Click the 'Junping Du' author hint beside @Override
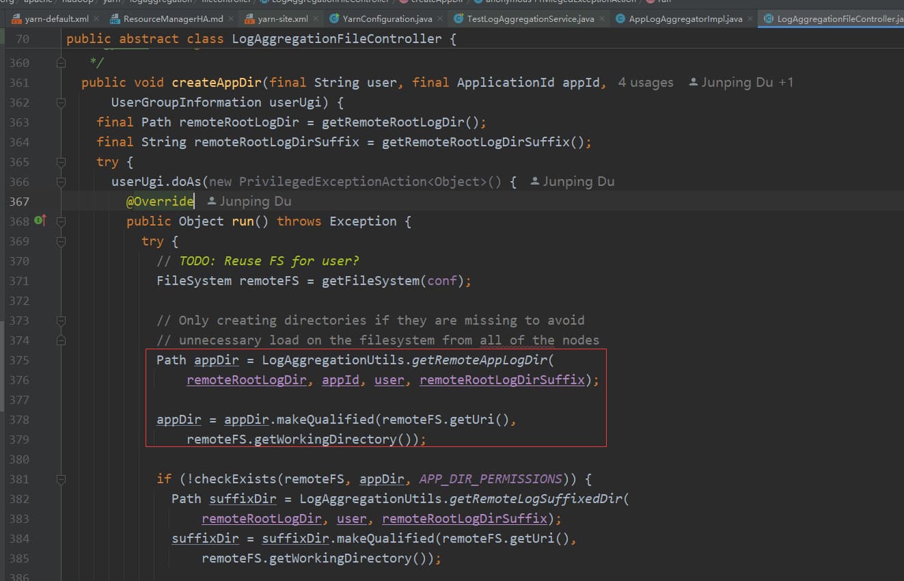This screenshot has height=581, width=904. pyautogui.click(x=249, y=202)
